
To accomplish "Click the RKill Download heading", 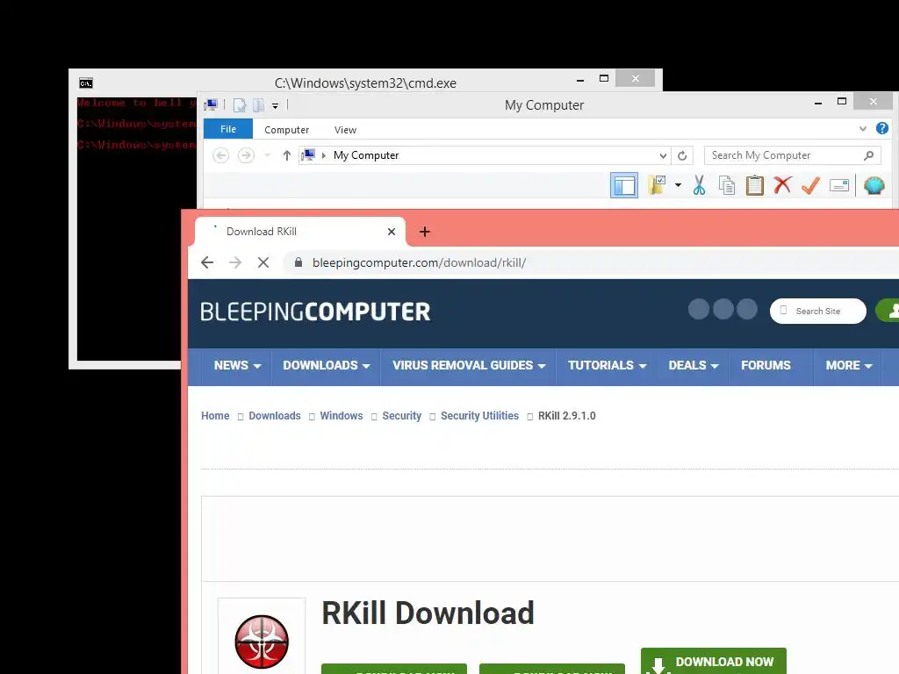I will click(x=428, y=613).
